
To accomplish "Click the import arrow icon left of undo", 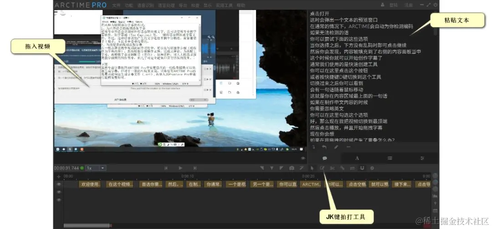I will click(x=313, y=147).
